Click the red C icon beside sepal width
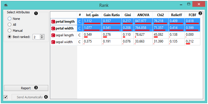Viewport: 208px width, 104px height. [x=53, y=42]
